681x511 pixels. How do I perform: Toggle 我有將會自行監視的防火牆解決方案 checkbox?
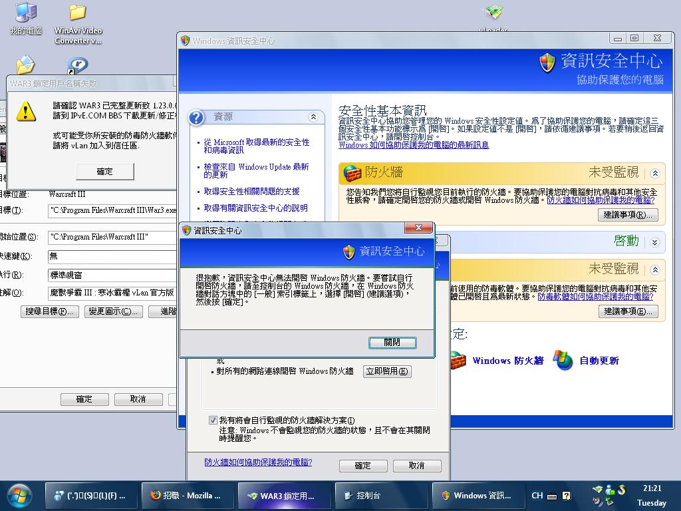click(x=213, y=421)
